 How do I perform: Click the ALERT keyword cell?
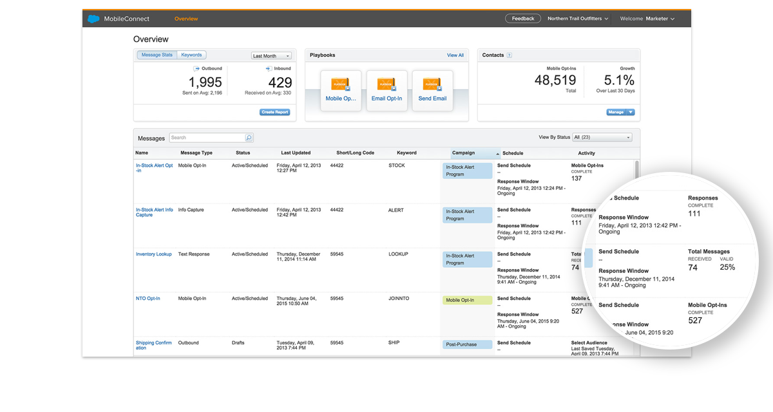(x=396, y=210)
